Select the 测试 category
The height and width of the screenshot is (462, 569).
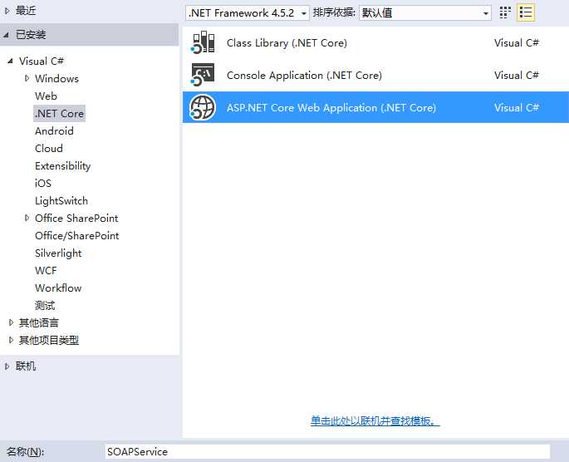tap(45, 305)
